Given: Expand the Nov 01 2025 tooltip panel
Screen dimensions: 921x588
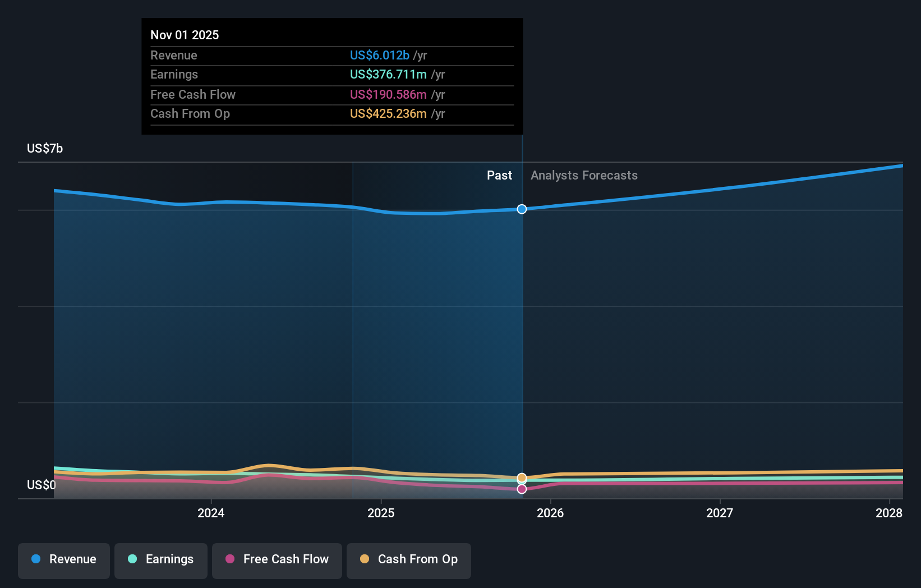Looking at the screenshot, I should point(331,76).
